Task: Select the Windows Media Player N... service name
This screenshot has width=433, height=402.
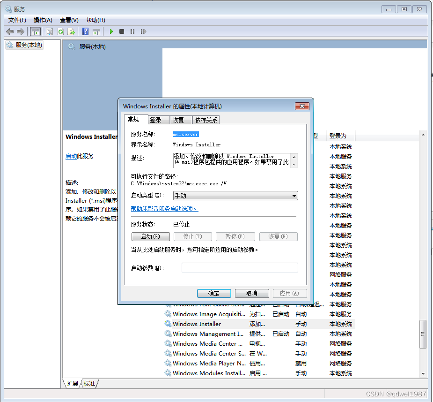Action: [209, 363]
